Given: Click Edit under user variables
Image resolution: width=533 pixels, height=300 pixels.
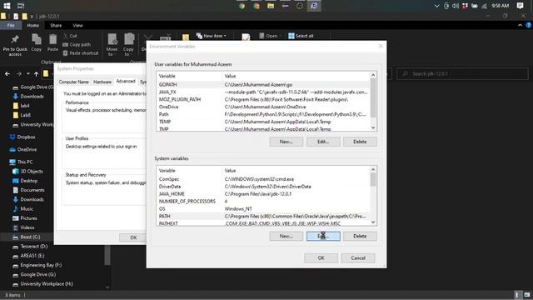Looking at the screenshot, I should pos(323,142).
